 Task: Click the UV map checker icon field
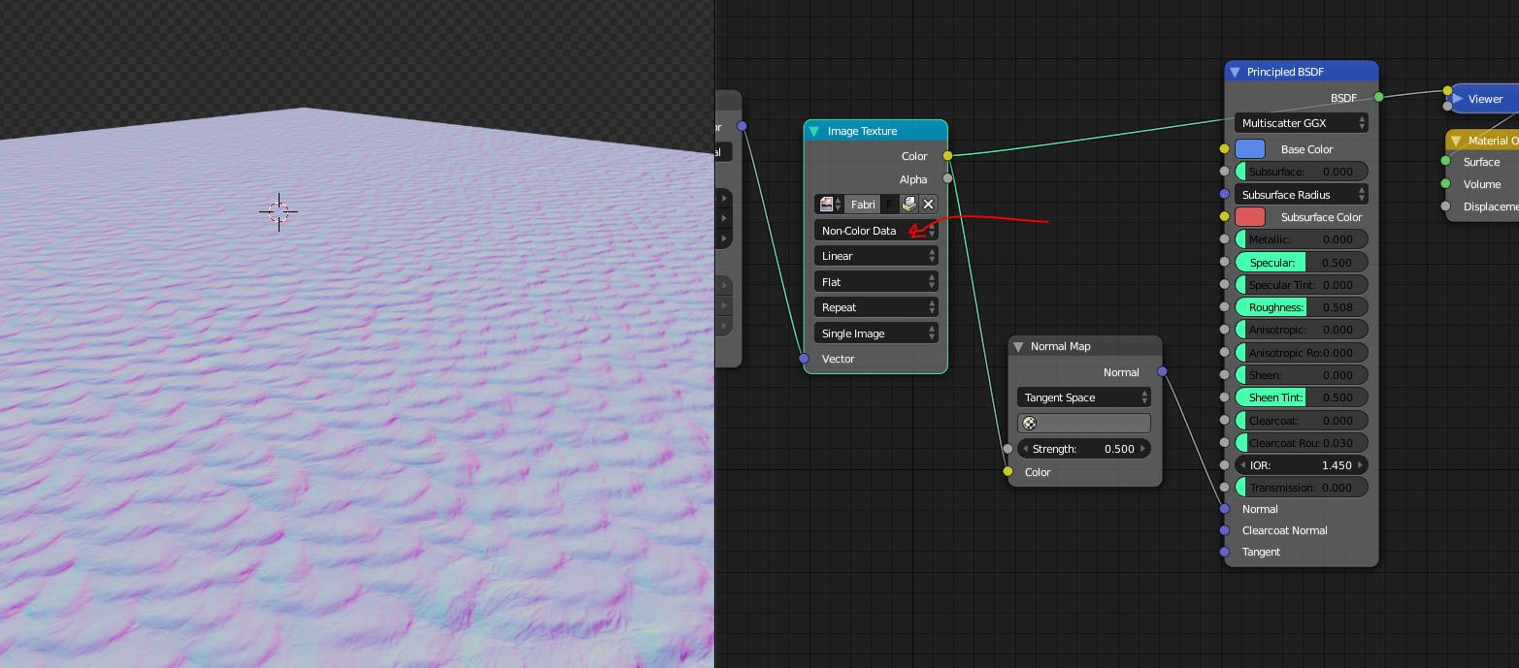coord(1083,423)
